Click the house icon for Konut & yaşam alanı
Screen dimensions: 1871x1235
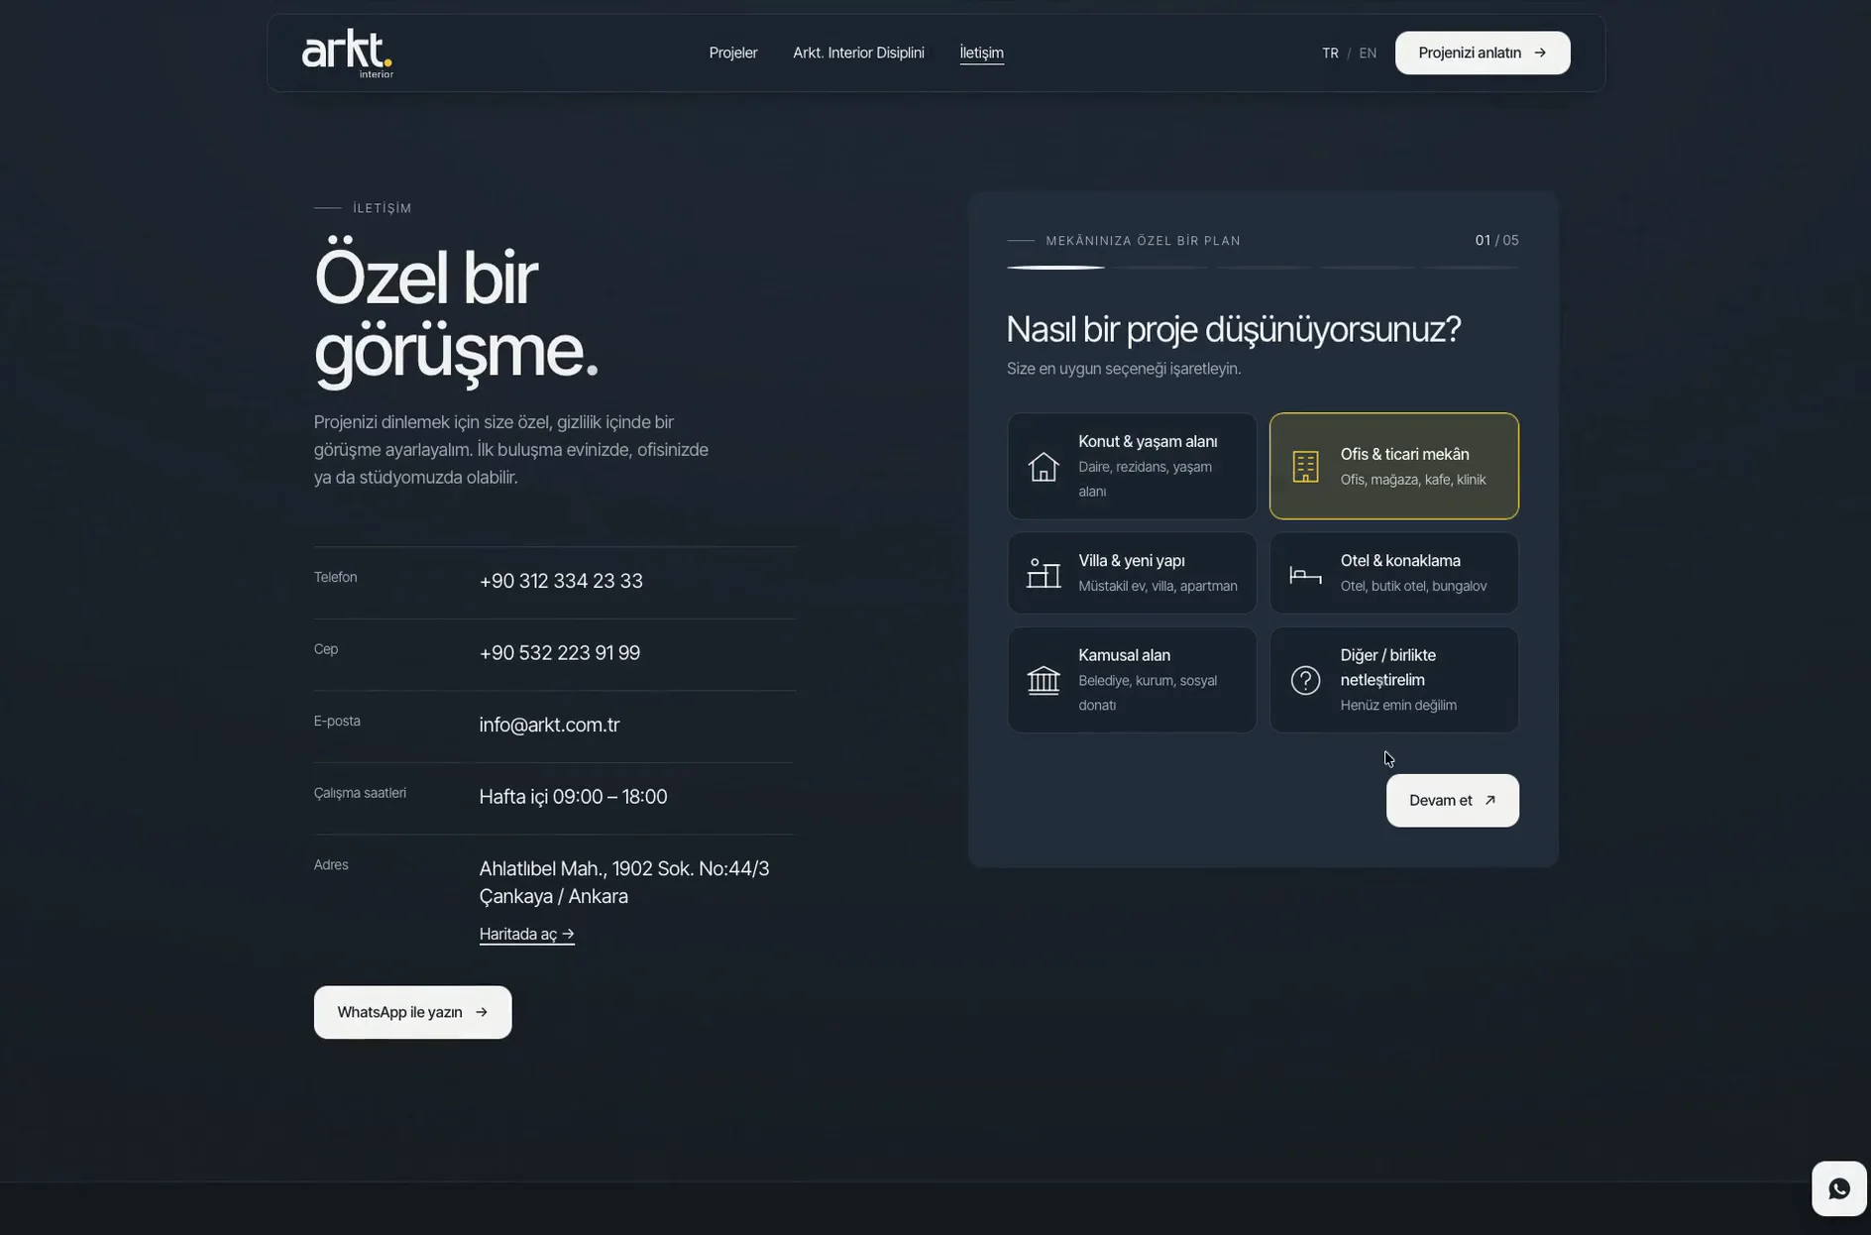click(1043, 466)
